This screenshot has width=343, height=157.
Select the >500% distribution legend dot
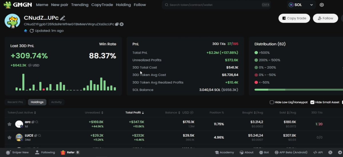coord(256,53)
